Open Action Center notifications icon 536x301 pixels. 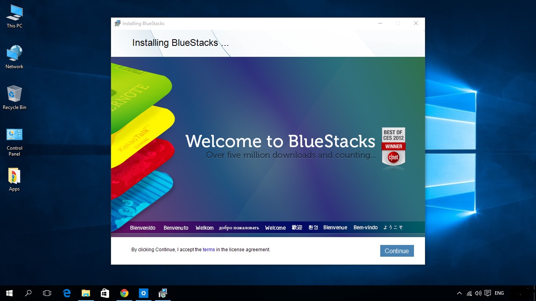tap(488, 293)
